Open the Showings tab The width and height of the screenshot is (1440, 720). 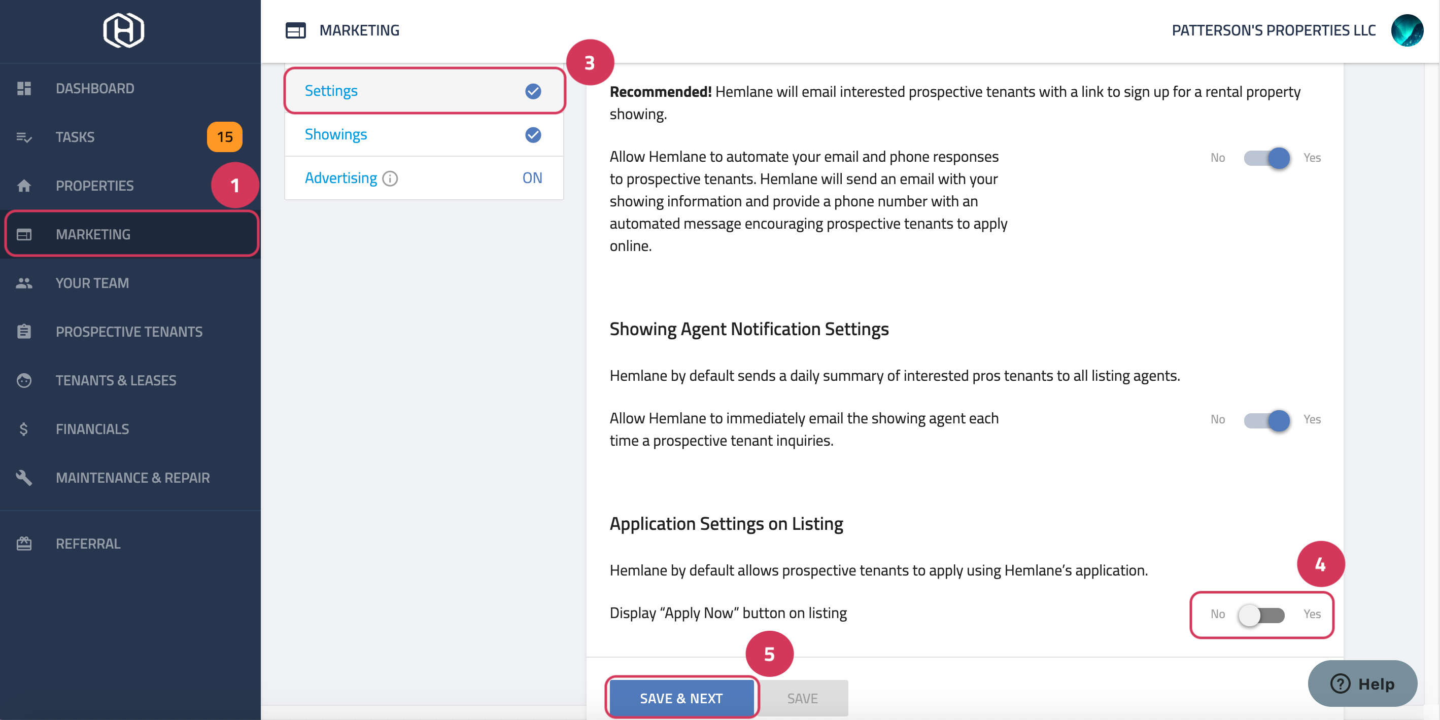[x=424, y=134]
